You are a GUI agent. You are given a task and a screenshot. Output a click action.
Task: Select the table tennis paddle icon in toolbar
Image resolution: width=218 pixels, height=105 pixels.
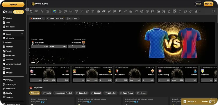93,11
